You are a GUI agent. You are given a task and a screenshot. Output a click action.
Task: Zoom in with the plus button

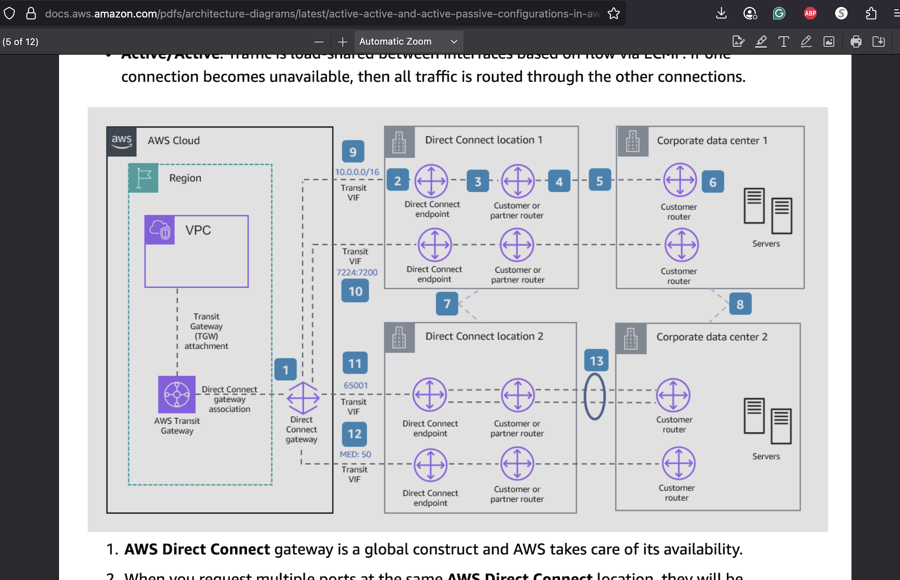coord(342,41)
